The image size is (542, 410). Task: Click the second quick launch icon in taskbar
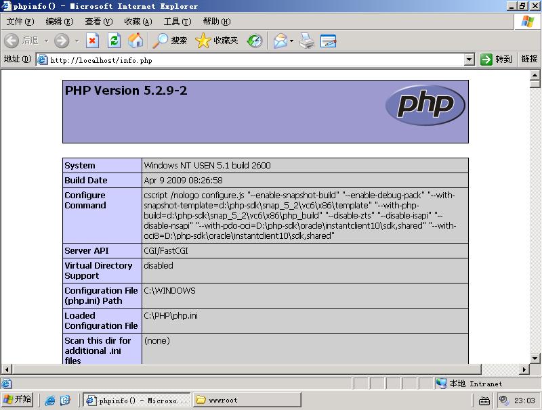point(65,401)
